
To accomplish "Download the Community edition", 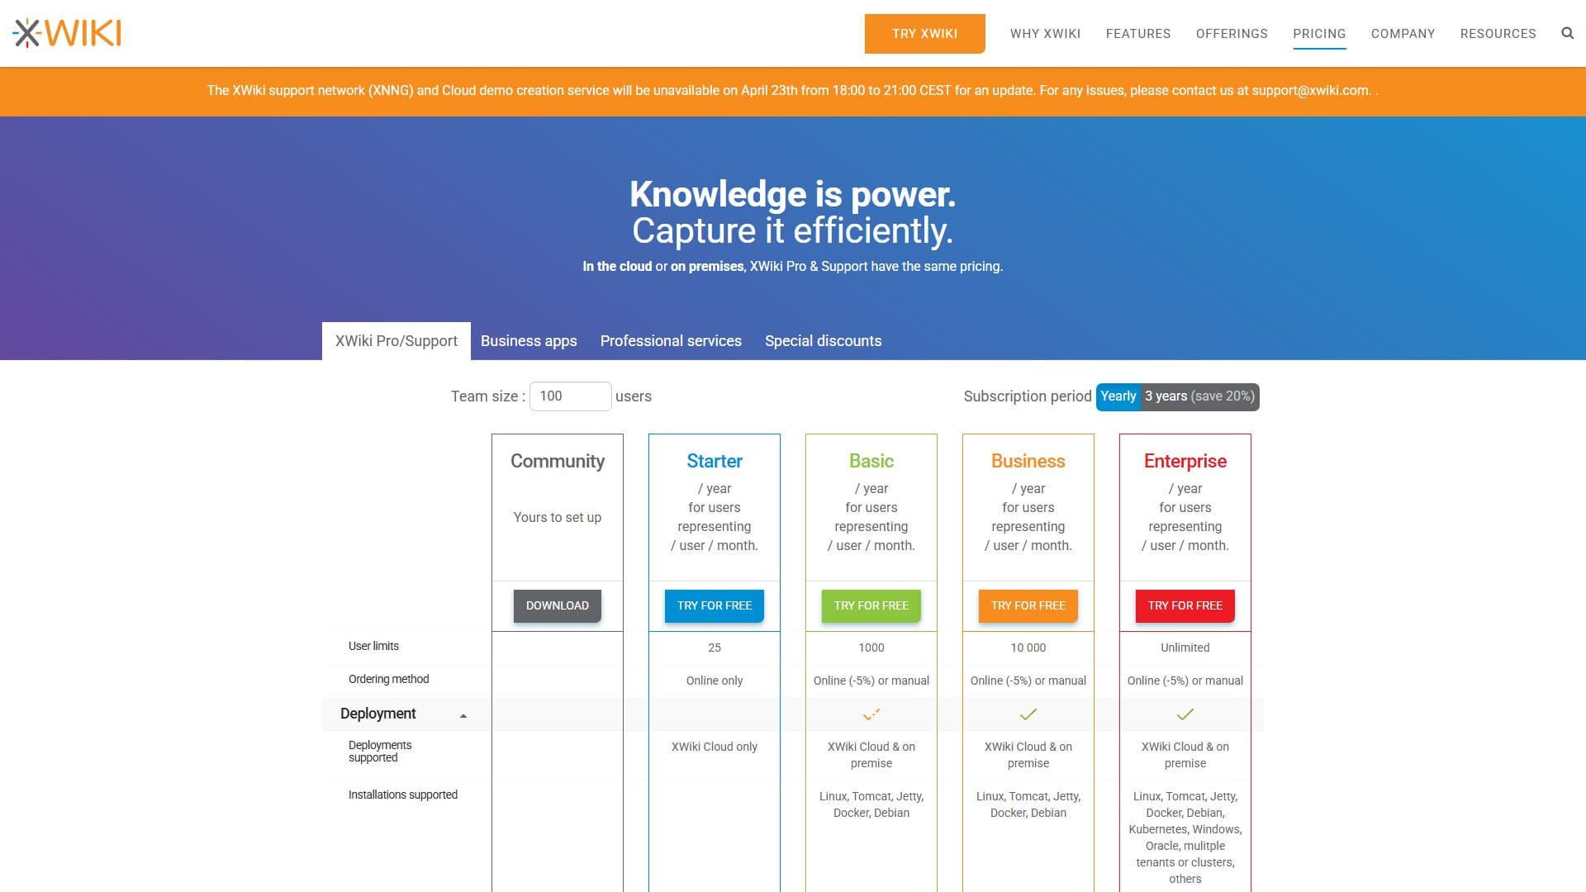I will click(x=558, y=605).
